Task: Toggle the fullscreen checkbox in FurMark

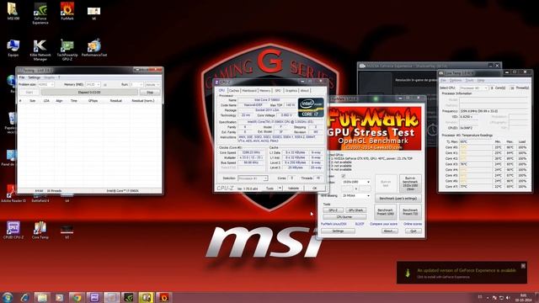Action: [343, 176]
